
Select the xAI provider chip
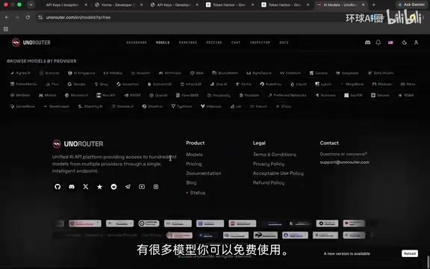coord(236,106)
